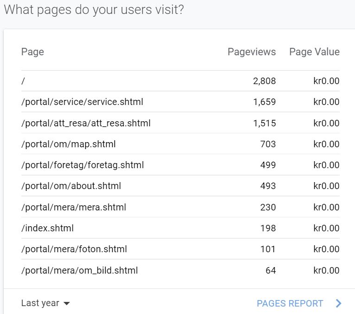Click the 1,659 pageviews value
355x314 pixels.
coord(265,102)
